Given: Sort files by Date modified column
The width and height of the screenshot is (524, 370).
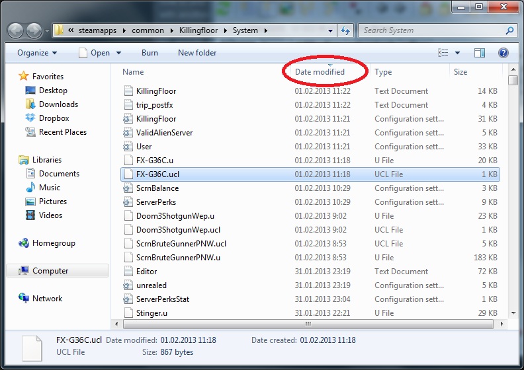Looking at the screenshot, I should pyautogui.click(x=320, y=72).
